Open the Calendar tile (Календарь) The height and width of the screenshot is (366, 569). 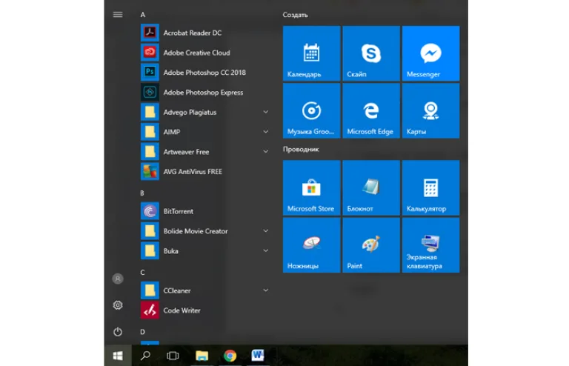click(311, 53)
